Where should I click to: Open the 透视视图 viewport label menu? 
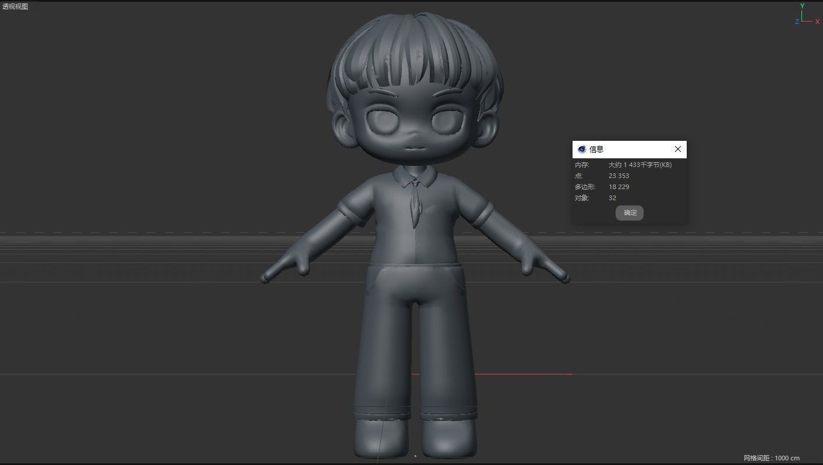15,6
